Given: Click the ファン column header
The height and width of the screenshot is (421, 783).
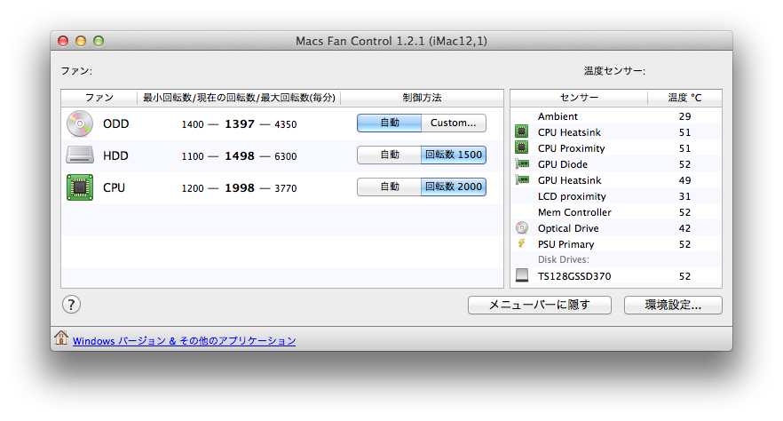Looking at the screenshot, I should [x=99, y=98].
